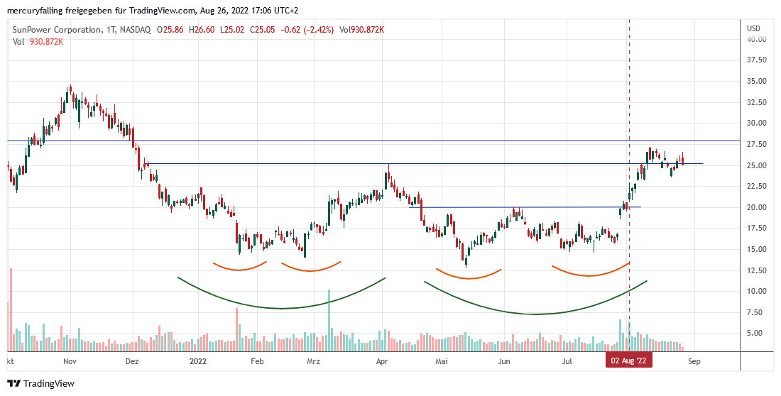
Task: Click the 02 Aug '22 date marker
Action: [x=628, y=361]
